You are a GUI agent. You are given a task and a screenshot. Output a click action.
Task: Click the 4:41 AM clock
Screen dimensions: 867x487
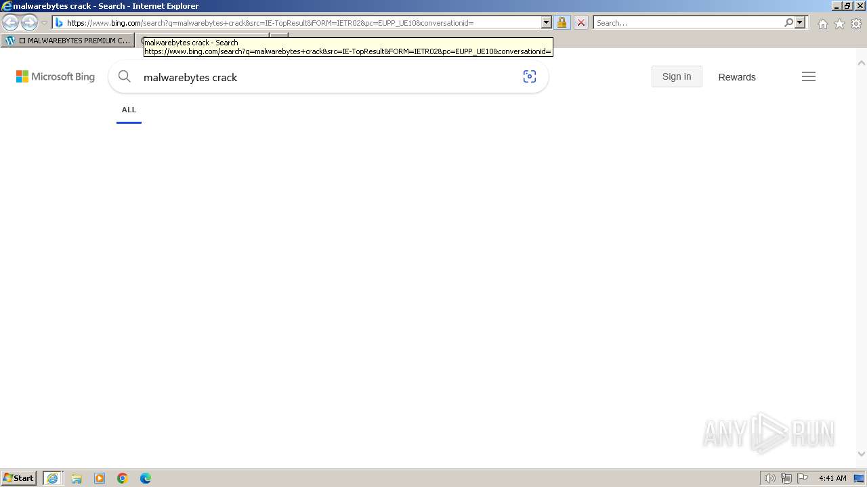click(x=832, y=478)
